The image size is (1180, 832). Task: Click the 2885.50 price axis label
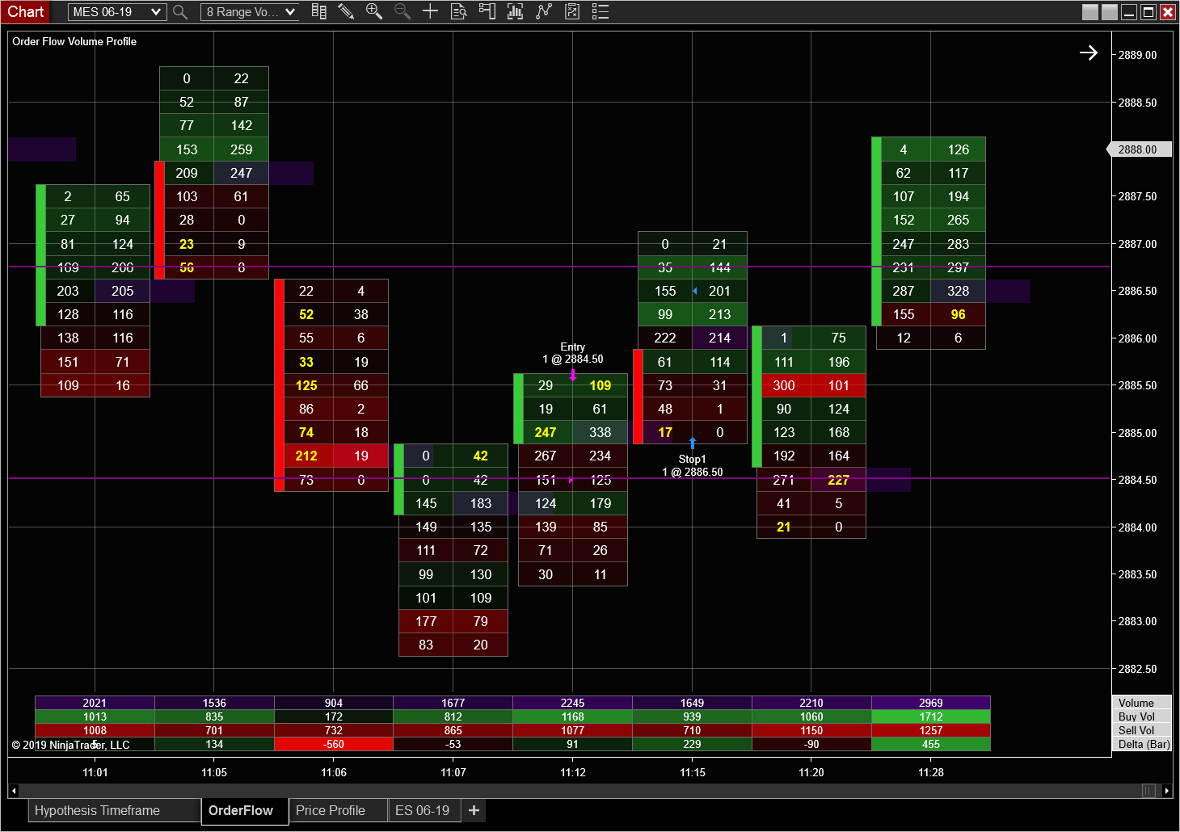[1137, 385]
